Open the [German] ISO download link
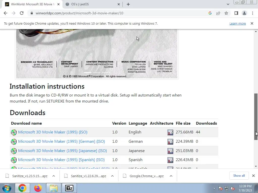 pos(61,141)
